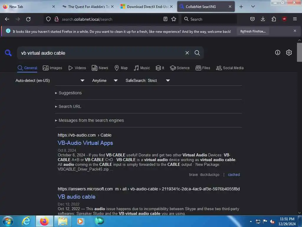Go back to the previous page
This screenshot has height=227, width=302.
(7, 19)
